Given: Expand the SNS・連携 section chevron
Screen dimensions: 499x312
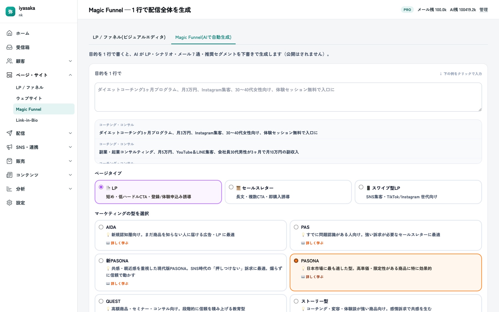Looking at the screenshot, I should [x=70, y=147].
